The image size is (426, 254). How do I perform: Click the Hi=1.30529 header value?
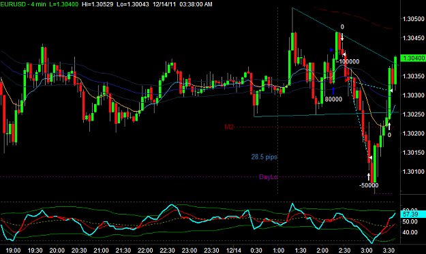[97, 4]
